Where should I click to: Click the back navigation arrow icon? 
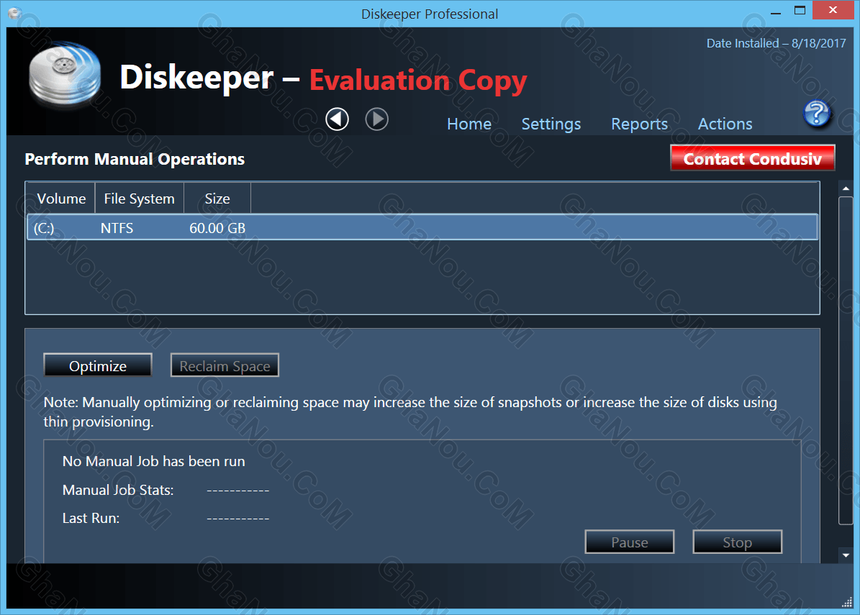(x=337, y=119)
